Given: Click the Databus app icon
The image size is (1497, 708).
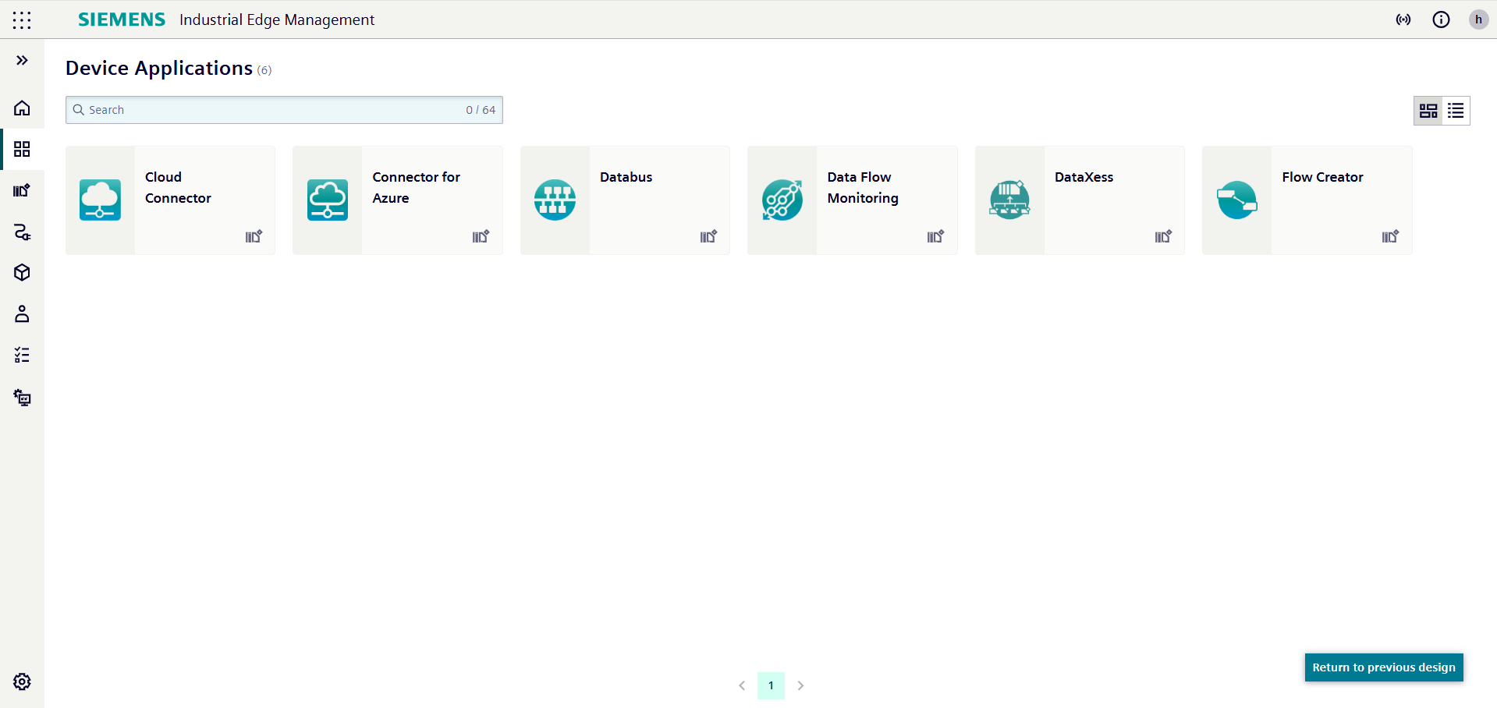Looking at the screenshot, I should click(x=555, y=200).
